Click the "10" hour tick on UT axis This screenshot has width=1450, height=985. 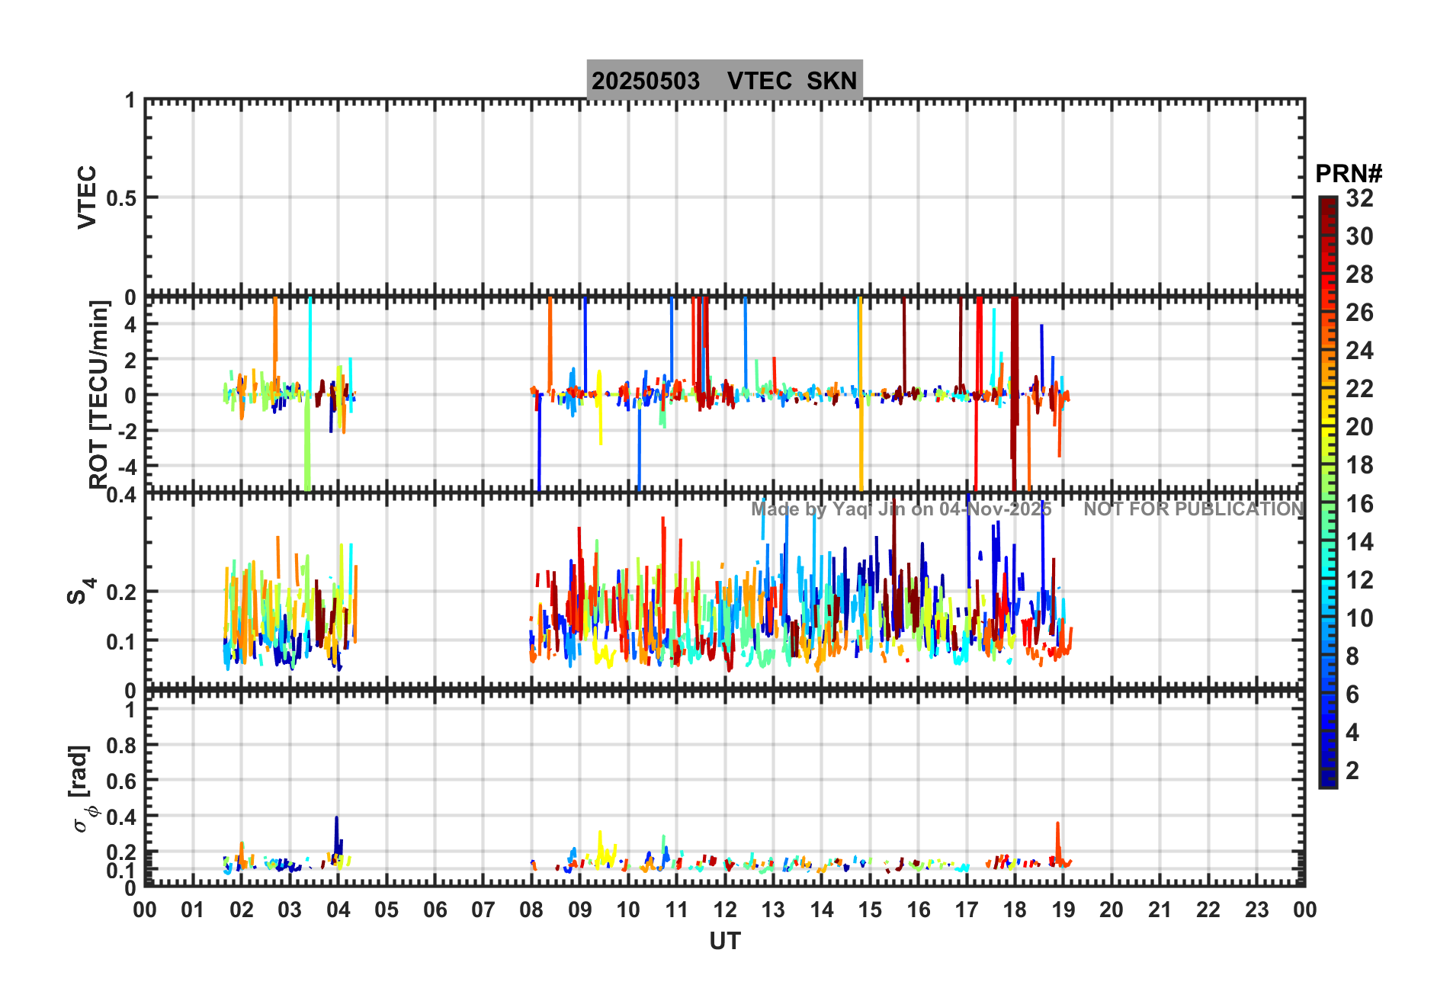point(628,910)
